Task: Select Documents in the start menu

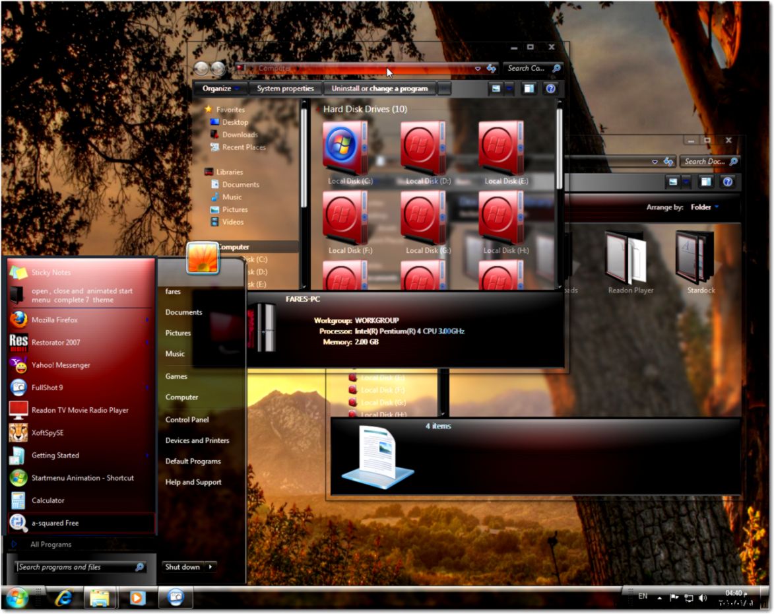Action: 183,312
